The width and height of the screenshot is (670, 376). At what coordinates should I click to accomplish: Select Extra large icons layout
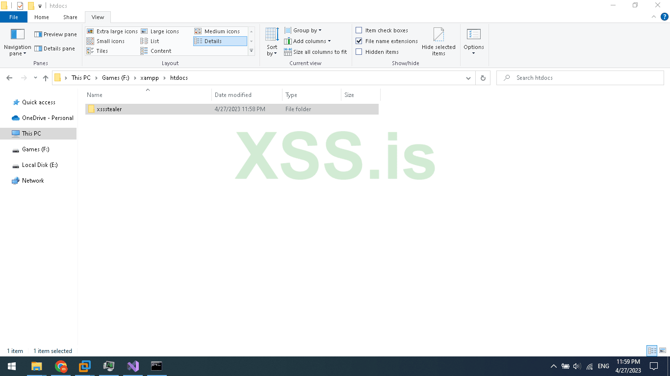point(112,31)
